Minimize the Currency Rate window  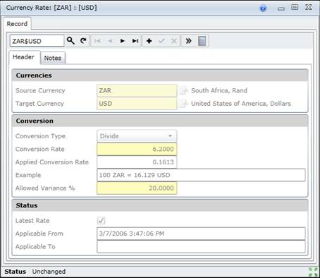[281, 8]
